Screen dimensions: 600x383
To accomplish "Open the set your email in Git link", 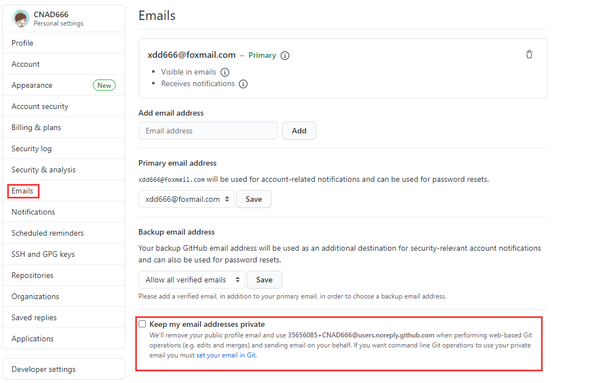I will coord(227,355).
